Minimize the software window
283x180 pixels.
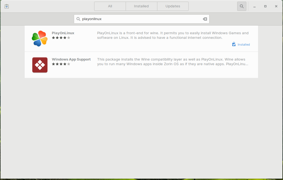[x=255, y=6]
